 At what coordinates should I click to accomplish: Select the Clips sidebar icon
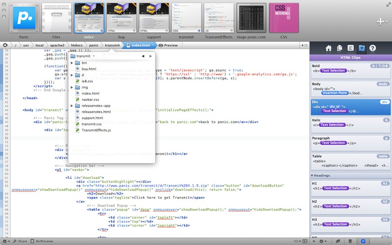362,48
